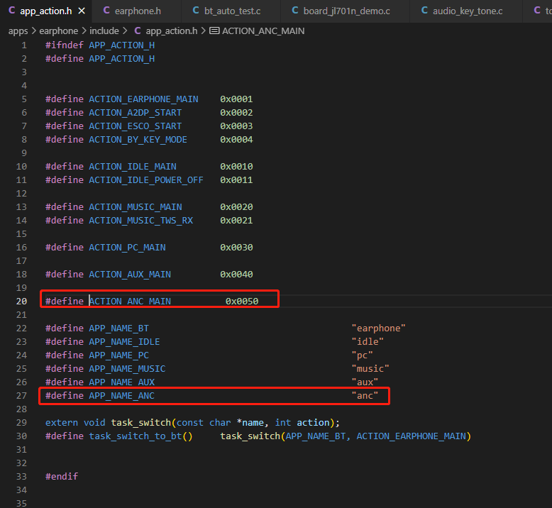The width and height of the screenshot is (552, 508).
Task: Click the symbol icon before ACTION_ANC_MAIN breadcrumb
Action: coord(214,31)
